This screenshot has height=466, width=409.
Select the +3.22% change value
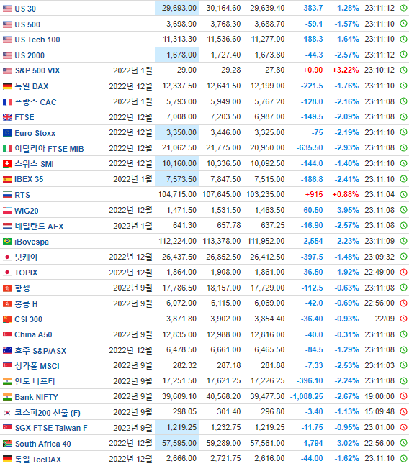click(346, 70)
